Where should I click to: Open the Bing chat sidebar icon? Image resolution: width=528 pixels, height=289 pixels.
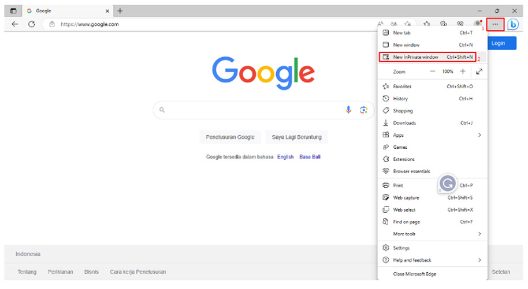click(513, 24)
